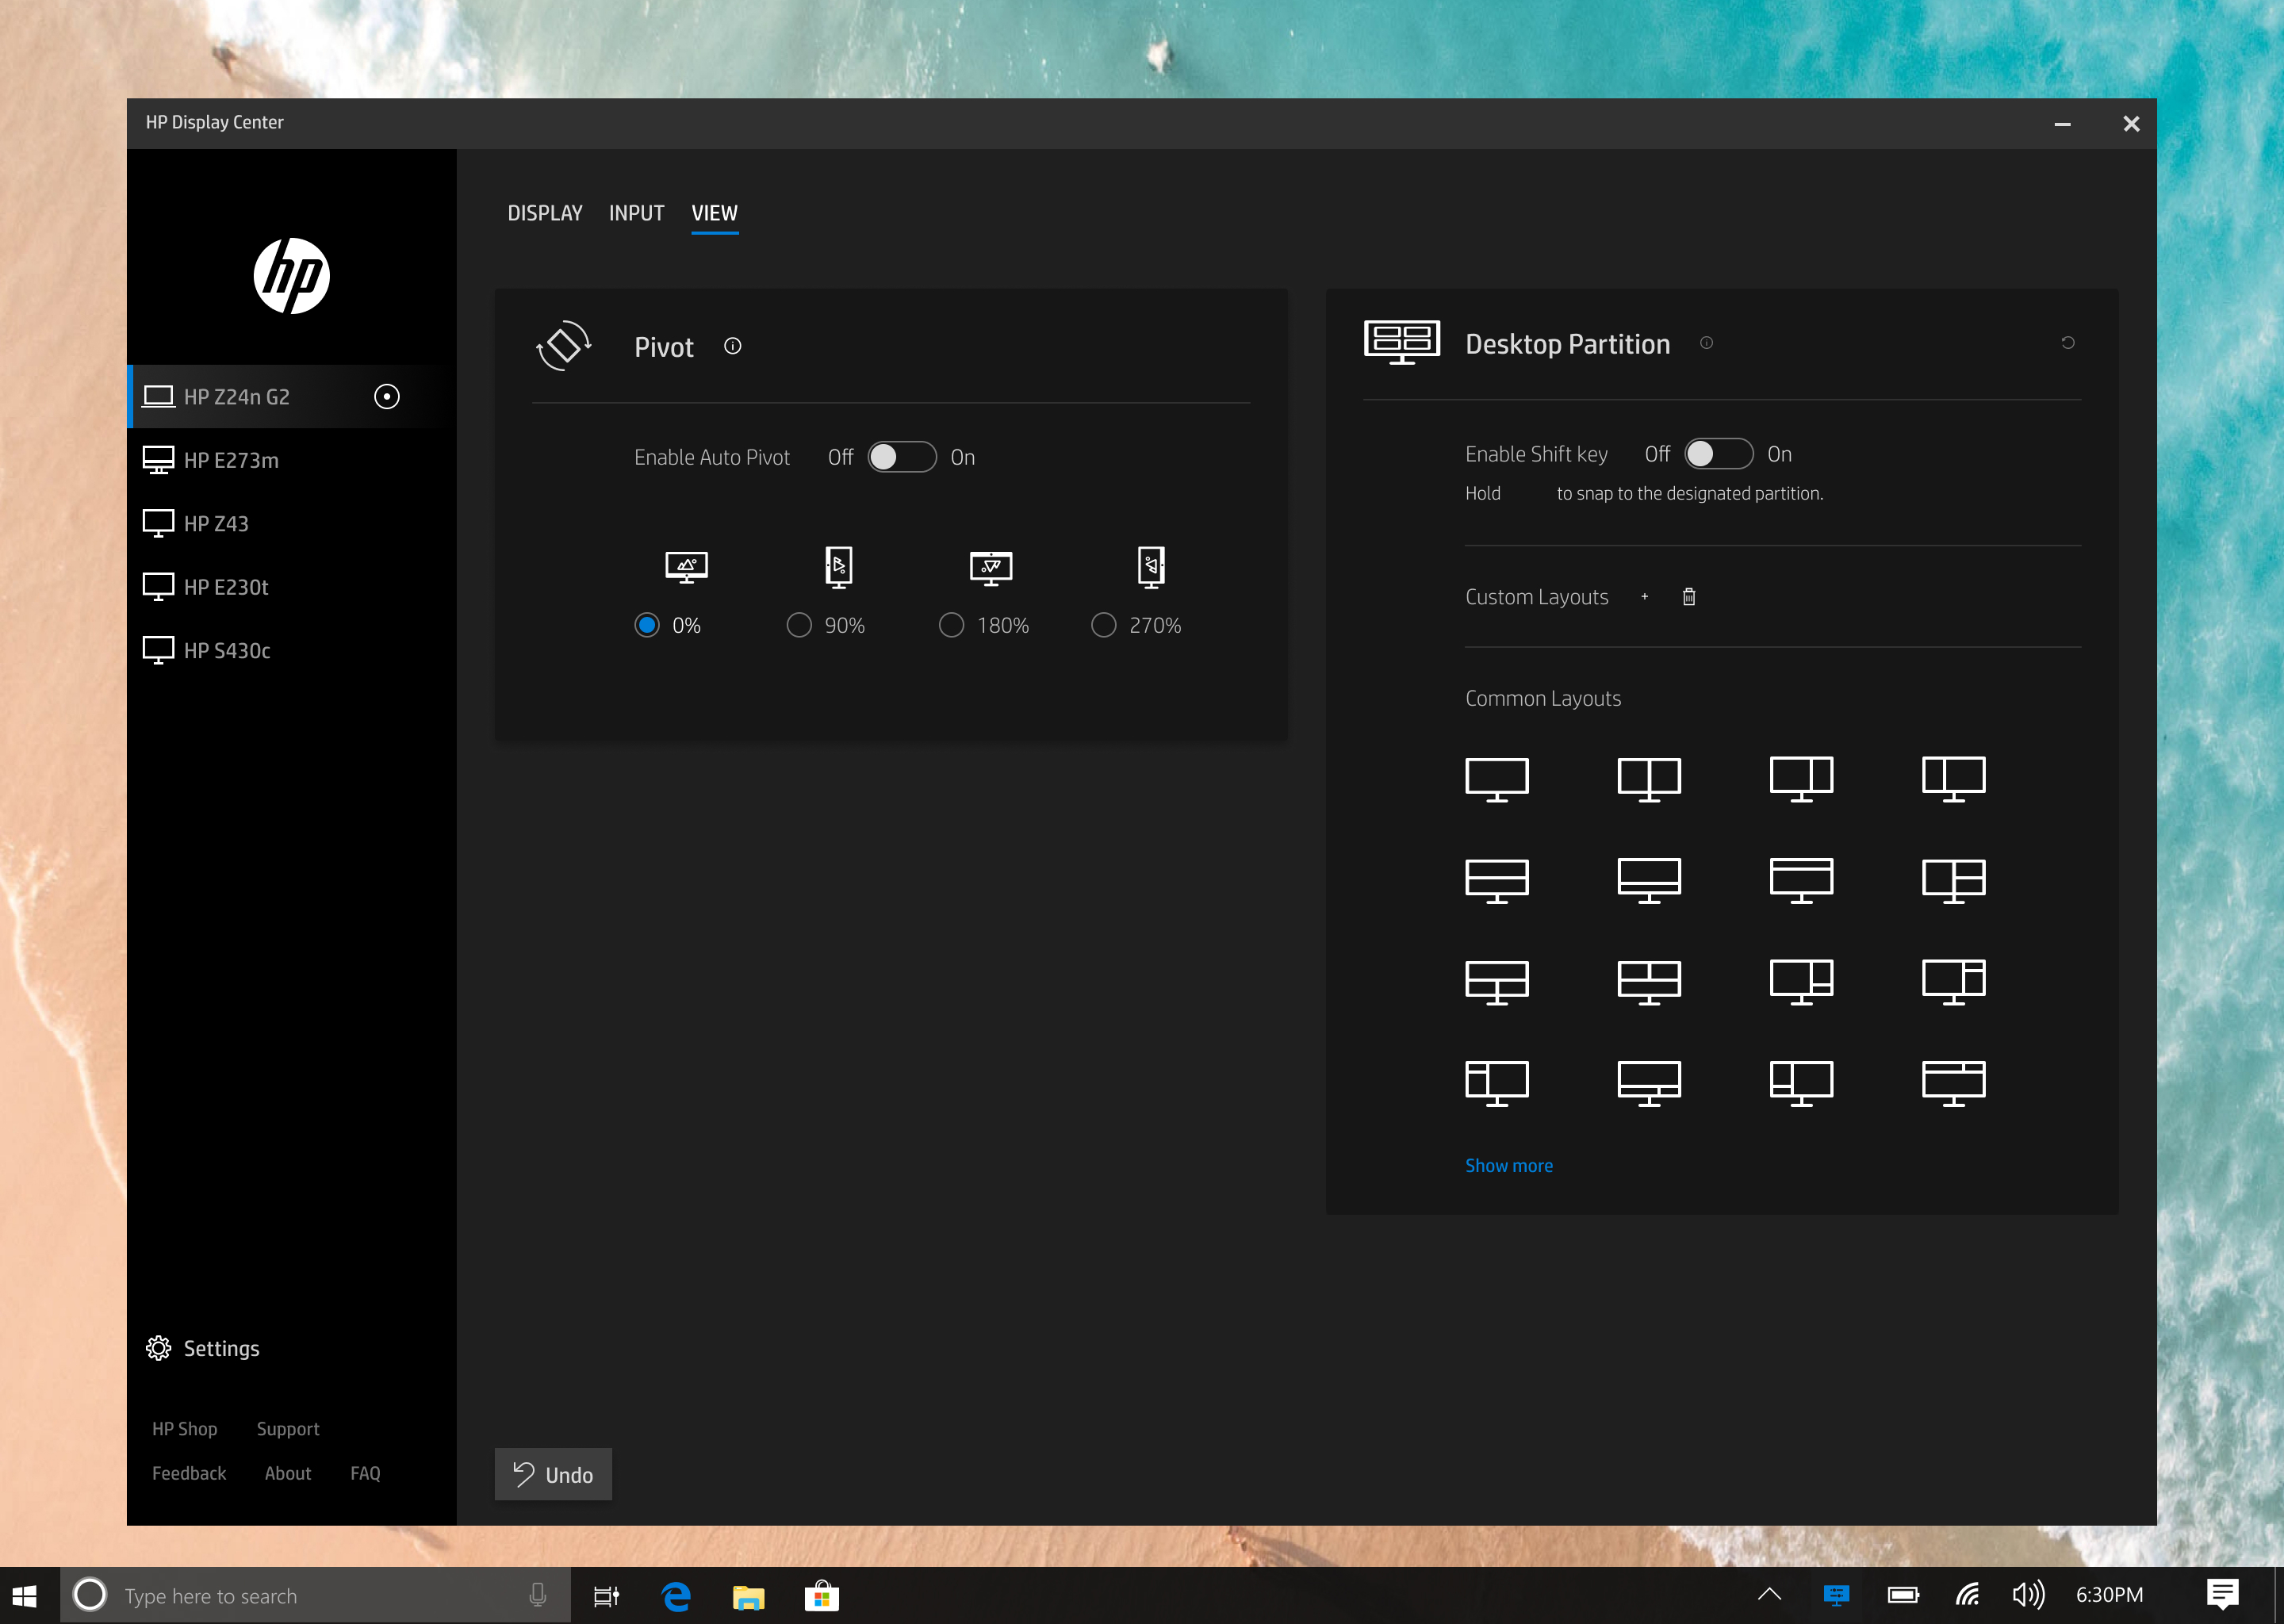Screen dimensions: 2284x1624
Task: Select the HP E273m monitor
Action: click(291, 460)
